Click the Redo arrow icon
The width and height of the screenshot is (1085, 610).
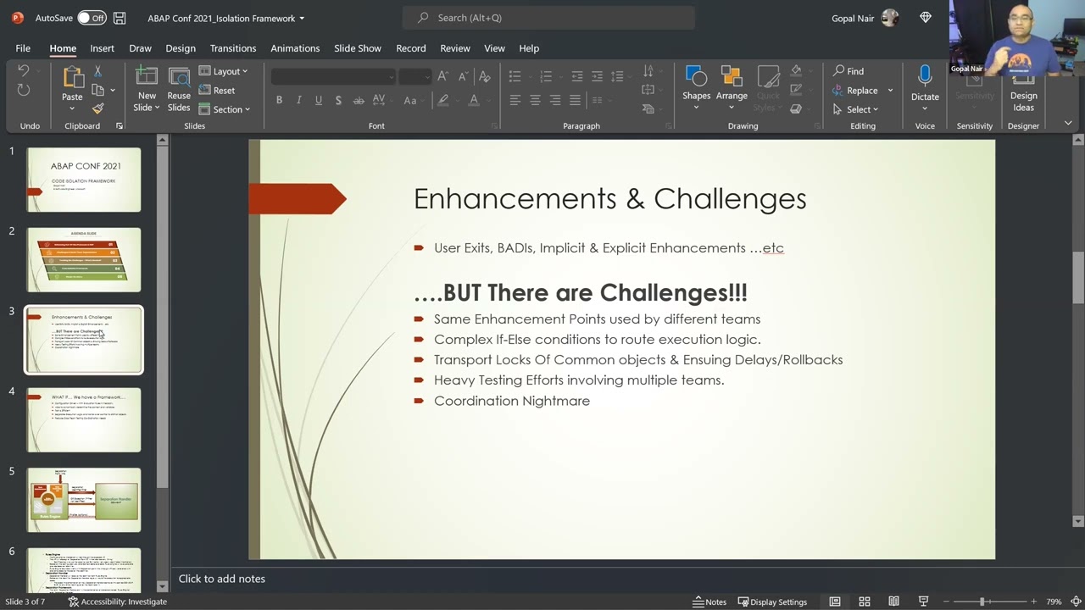(x=24, y=91)
